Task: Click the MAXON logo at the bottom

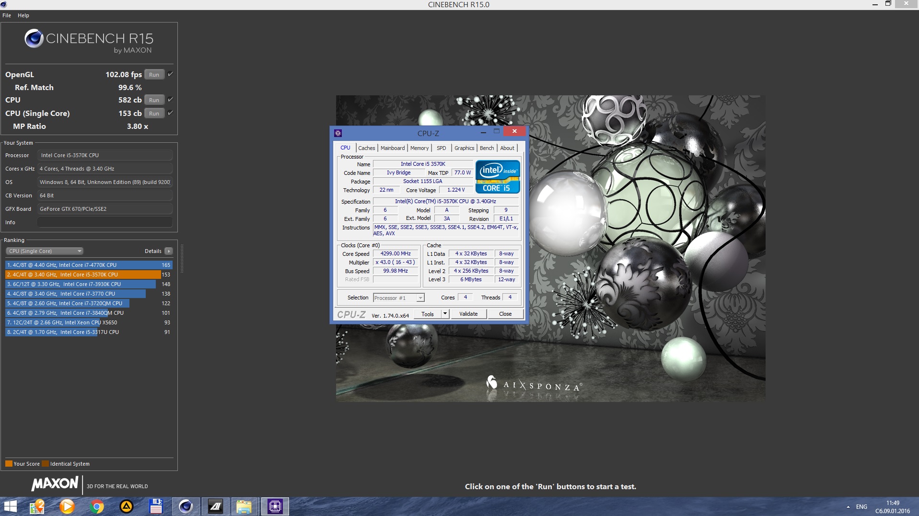Action: point(55,484)
